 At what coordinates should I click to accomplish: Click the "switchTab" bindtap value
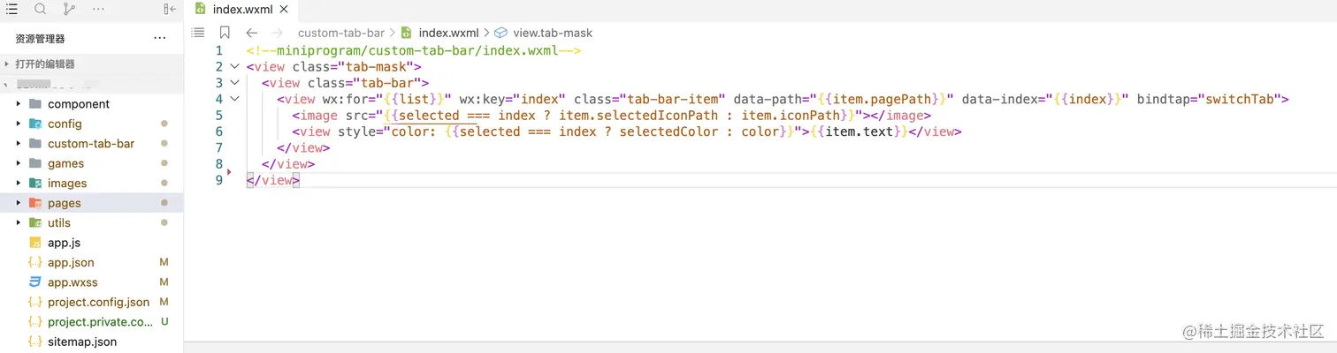tap(1241, 99)
